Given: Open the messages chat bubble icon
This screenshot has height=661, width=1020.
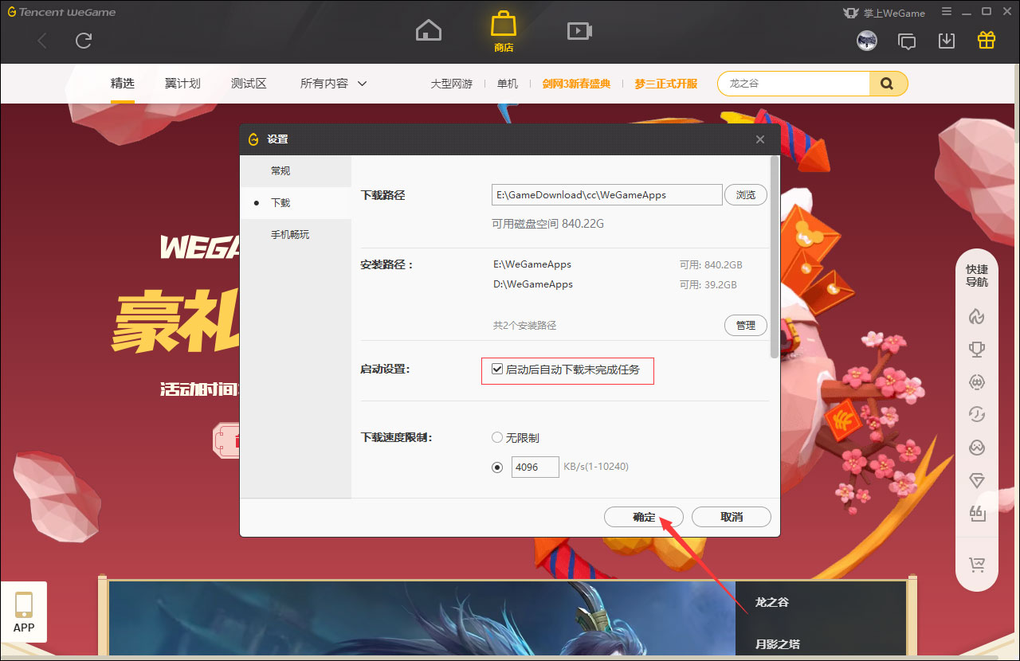Looking at the screenshot, I should coord(907,40).
